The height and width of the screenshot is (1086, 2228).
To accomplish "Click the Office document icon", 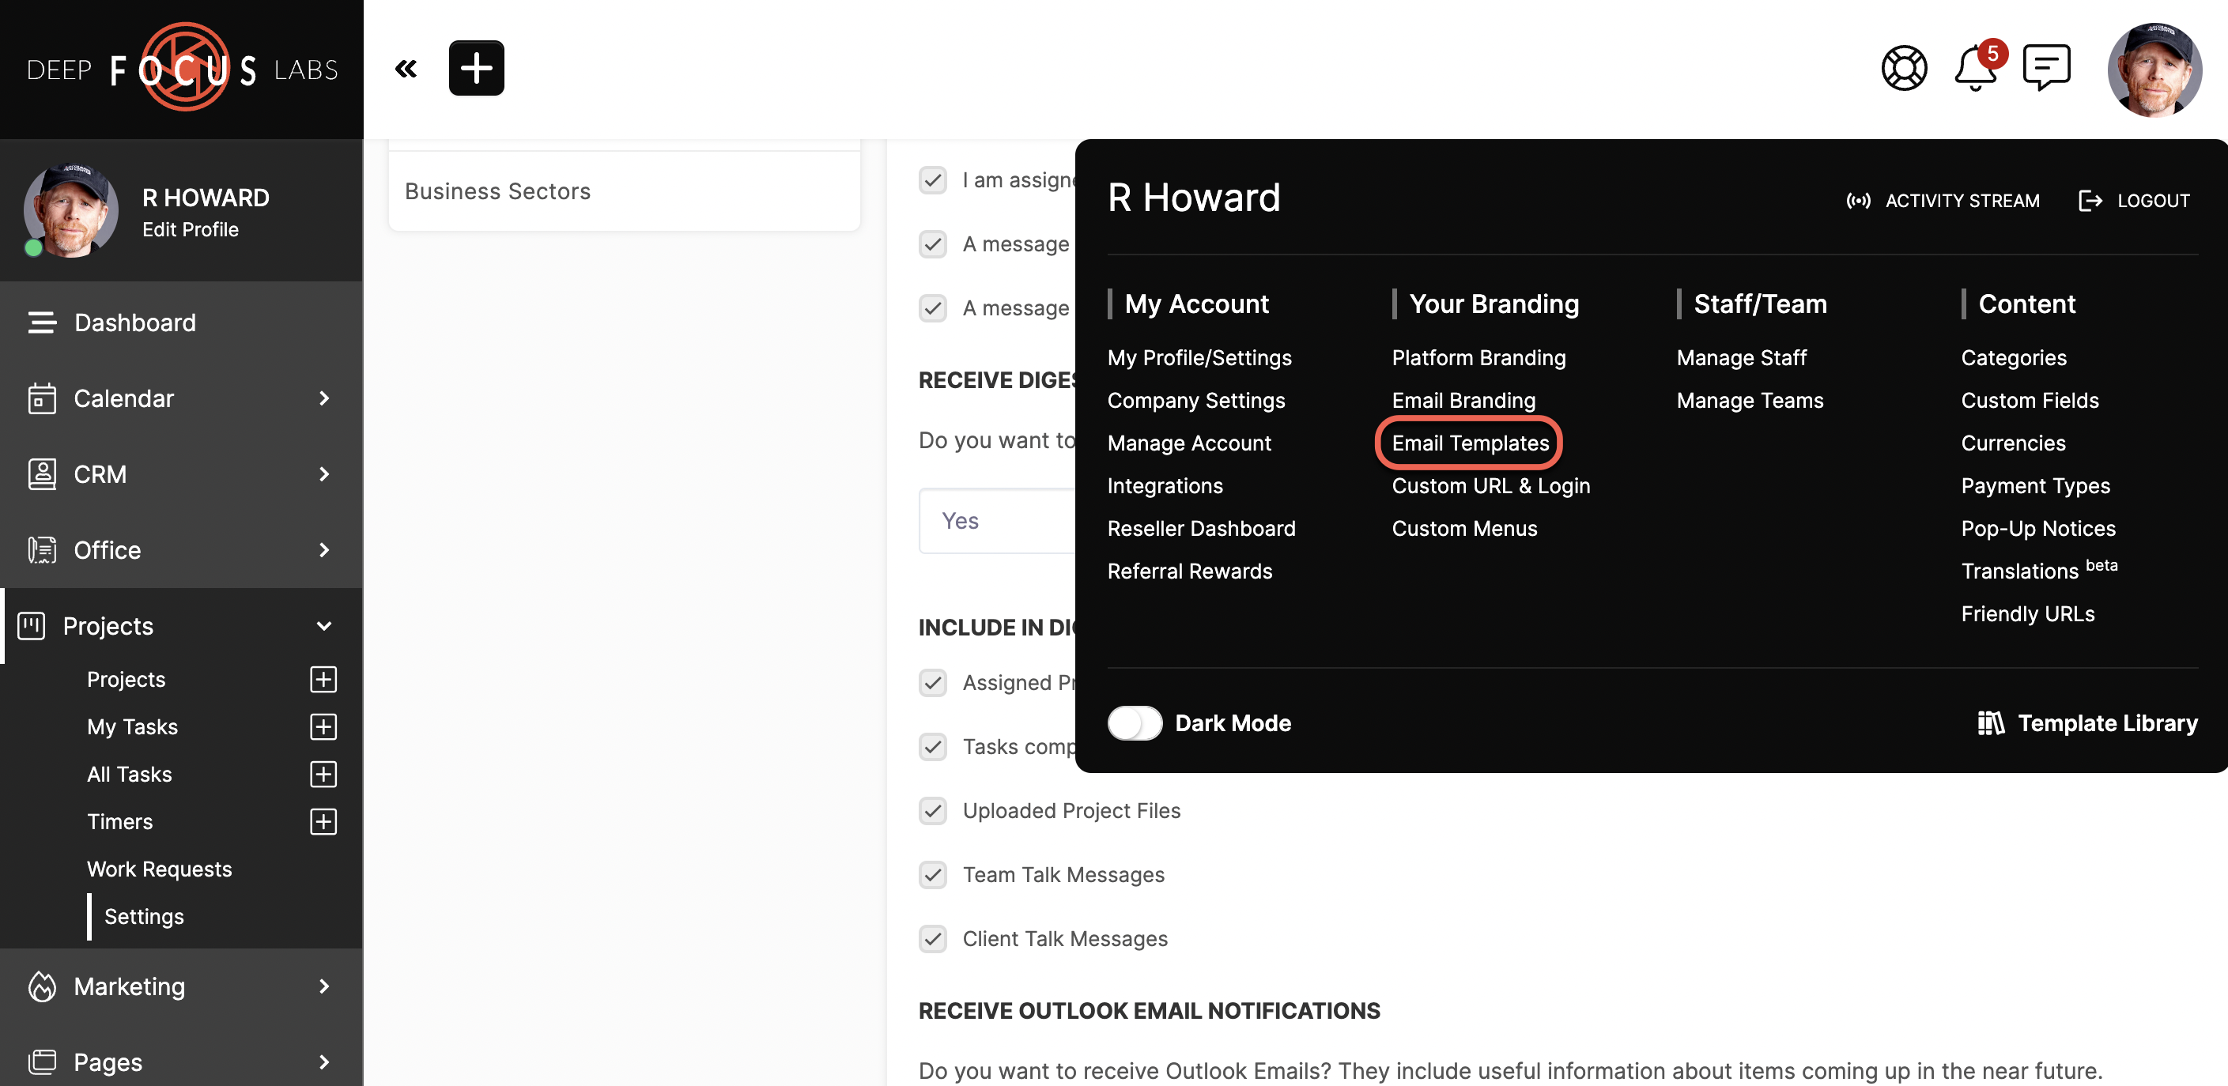I will click(x=42, y=550).
